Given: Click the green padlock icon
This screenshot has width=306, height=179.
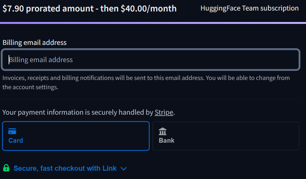Looking at the screenshot, I should [6, 168].
